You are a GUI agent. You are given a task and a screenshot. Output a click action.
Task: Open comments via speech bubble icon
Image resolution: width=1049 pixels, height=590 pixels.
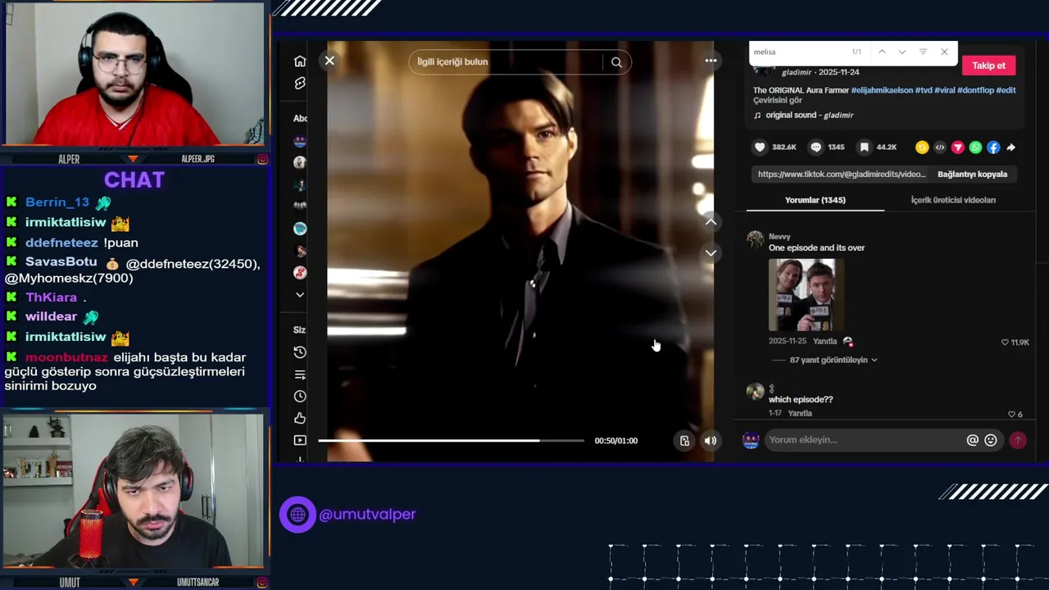coord(815,147)
